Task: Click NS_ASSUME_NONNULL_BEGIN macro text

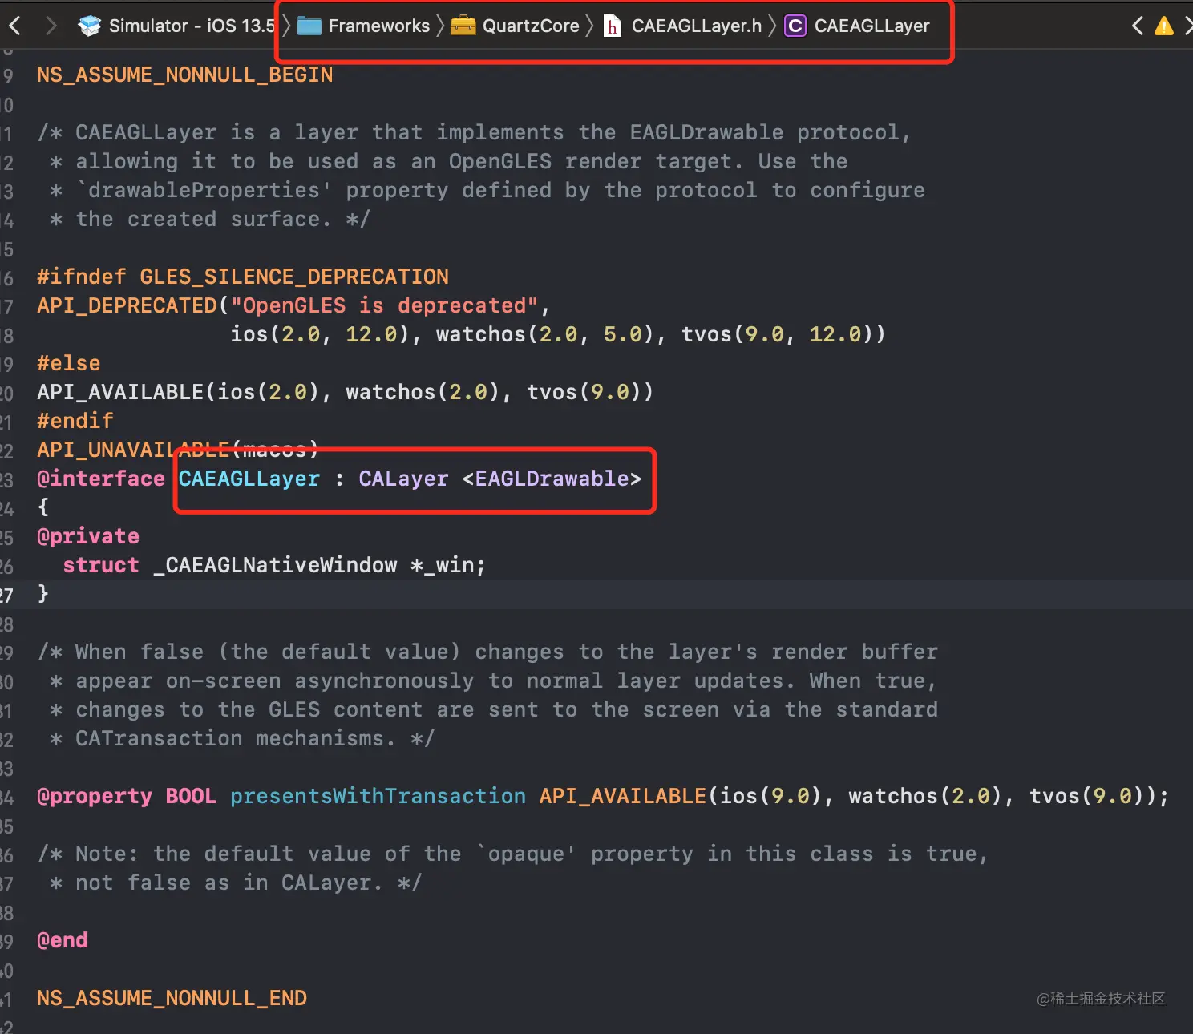Action: (185, 75)
